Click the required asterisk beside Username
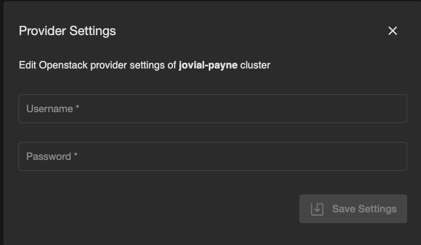This screenshot has height=245, width=421. point(77,108)
